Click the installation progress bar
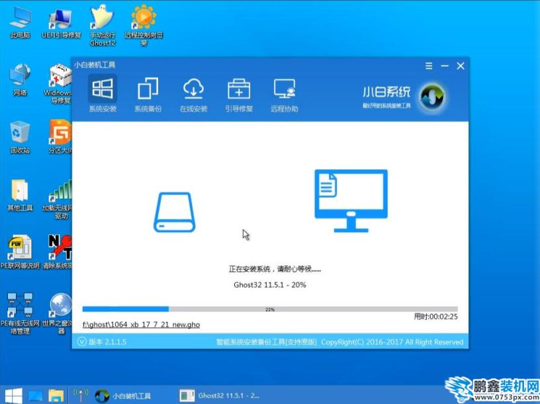This screenshot has width=540, height=404. pyautogui.click(x=270, y=309)
